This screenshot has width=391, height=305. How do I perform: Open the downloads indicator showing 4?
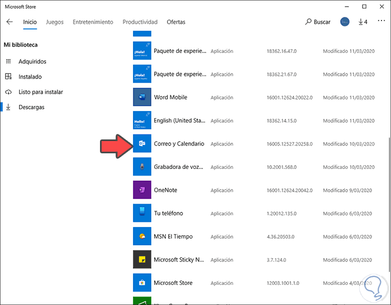pos(363,22)
